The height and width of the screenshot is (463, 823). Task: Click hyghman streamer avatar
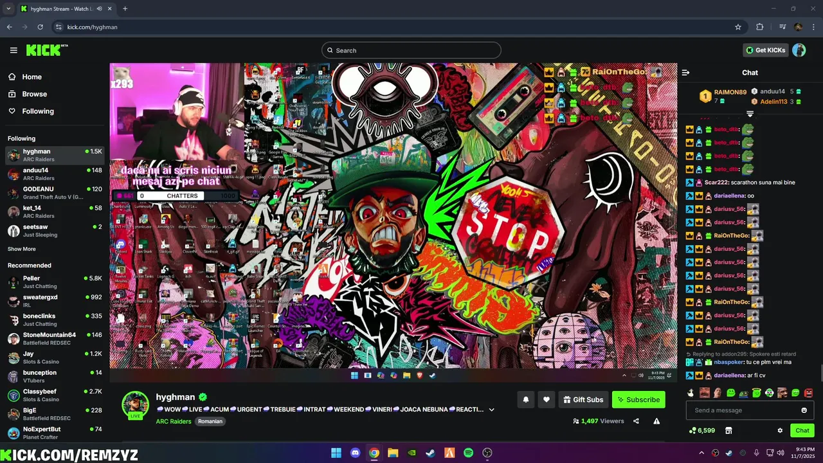tap(135, 404)
